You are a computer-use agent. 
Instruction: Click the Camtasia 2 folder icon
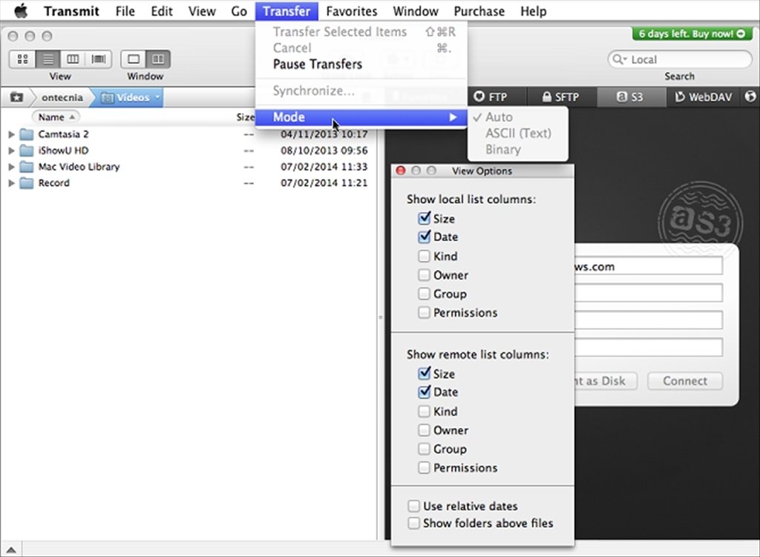click(x=26, y=134)
